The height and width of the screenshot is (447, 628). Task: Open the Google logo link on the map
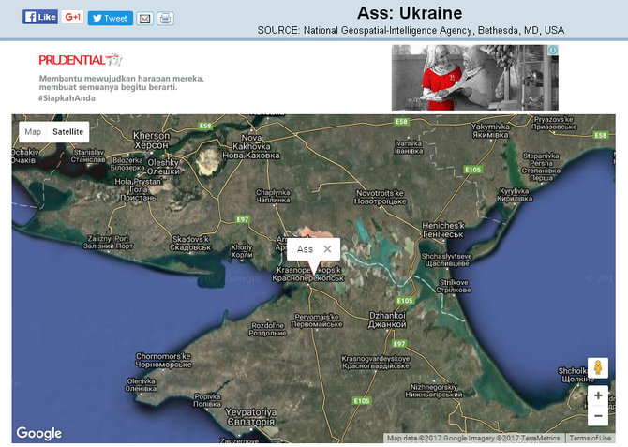[39, 433]
